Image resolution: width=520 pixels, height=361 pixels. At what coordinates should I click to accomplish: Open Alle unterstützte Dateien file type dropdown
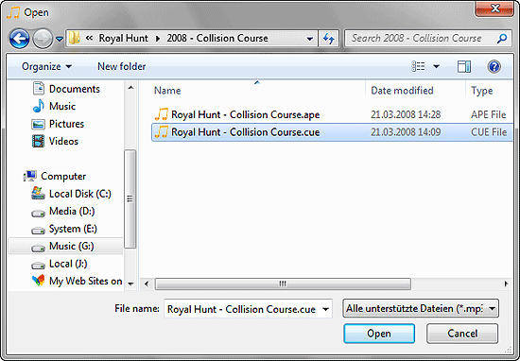tap(421, 309)
